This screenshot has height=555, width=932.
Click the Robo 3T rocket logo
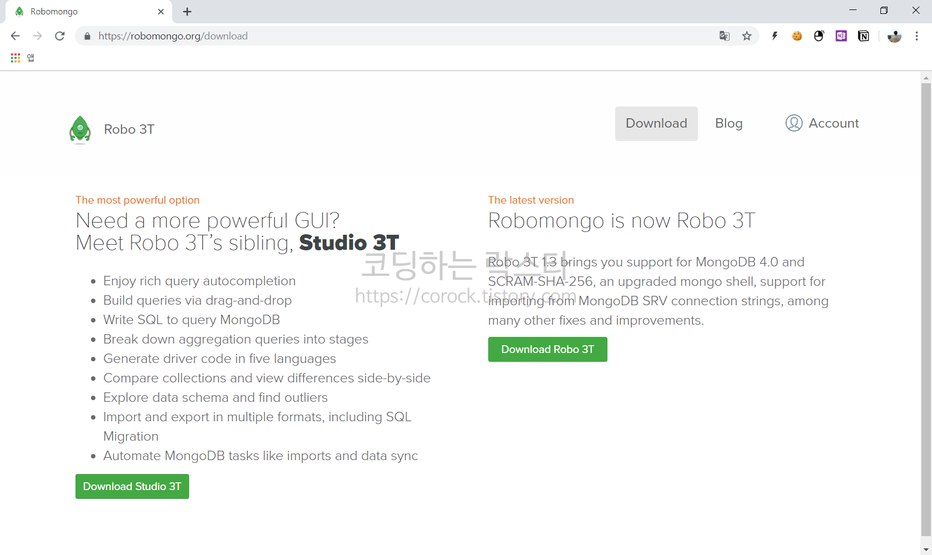tap(80, 129)
